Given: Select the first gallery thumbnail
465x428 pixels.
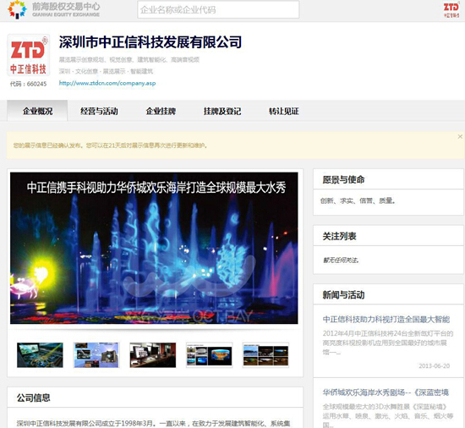Looking at the screenshot, I should tap(40, 355).
